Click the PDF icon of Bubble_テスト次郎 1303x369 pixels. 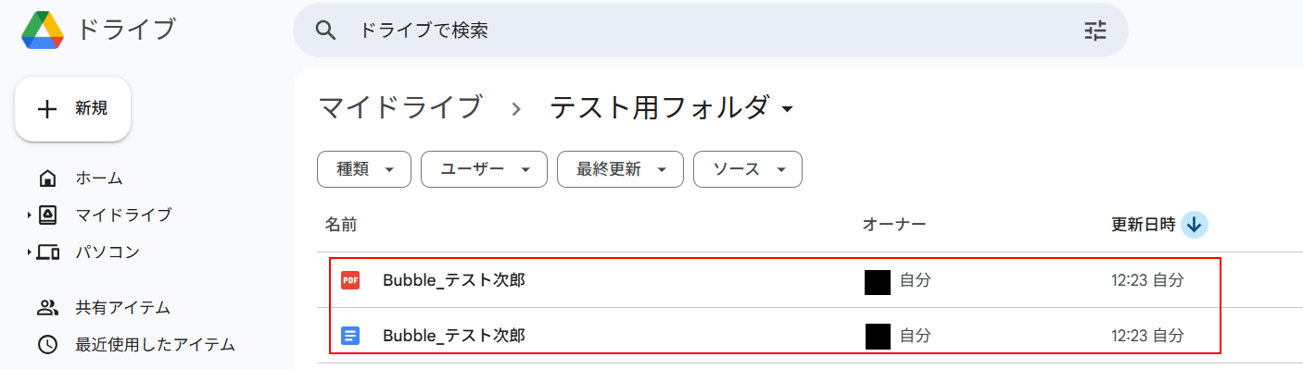[350, 280]
